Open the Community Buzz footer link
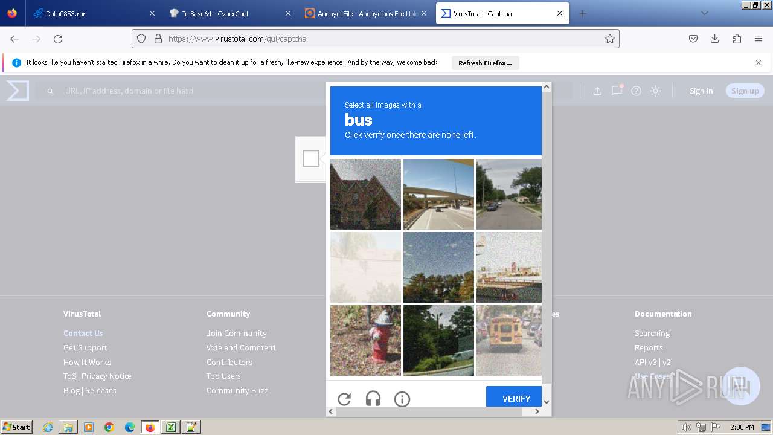This screenshot has height=435, width=773. click(237, 390)
